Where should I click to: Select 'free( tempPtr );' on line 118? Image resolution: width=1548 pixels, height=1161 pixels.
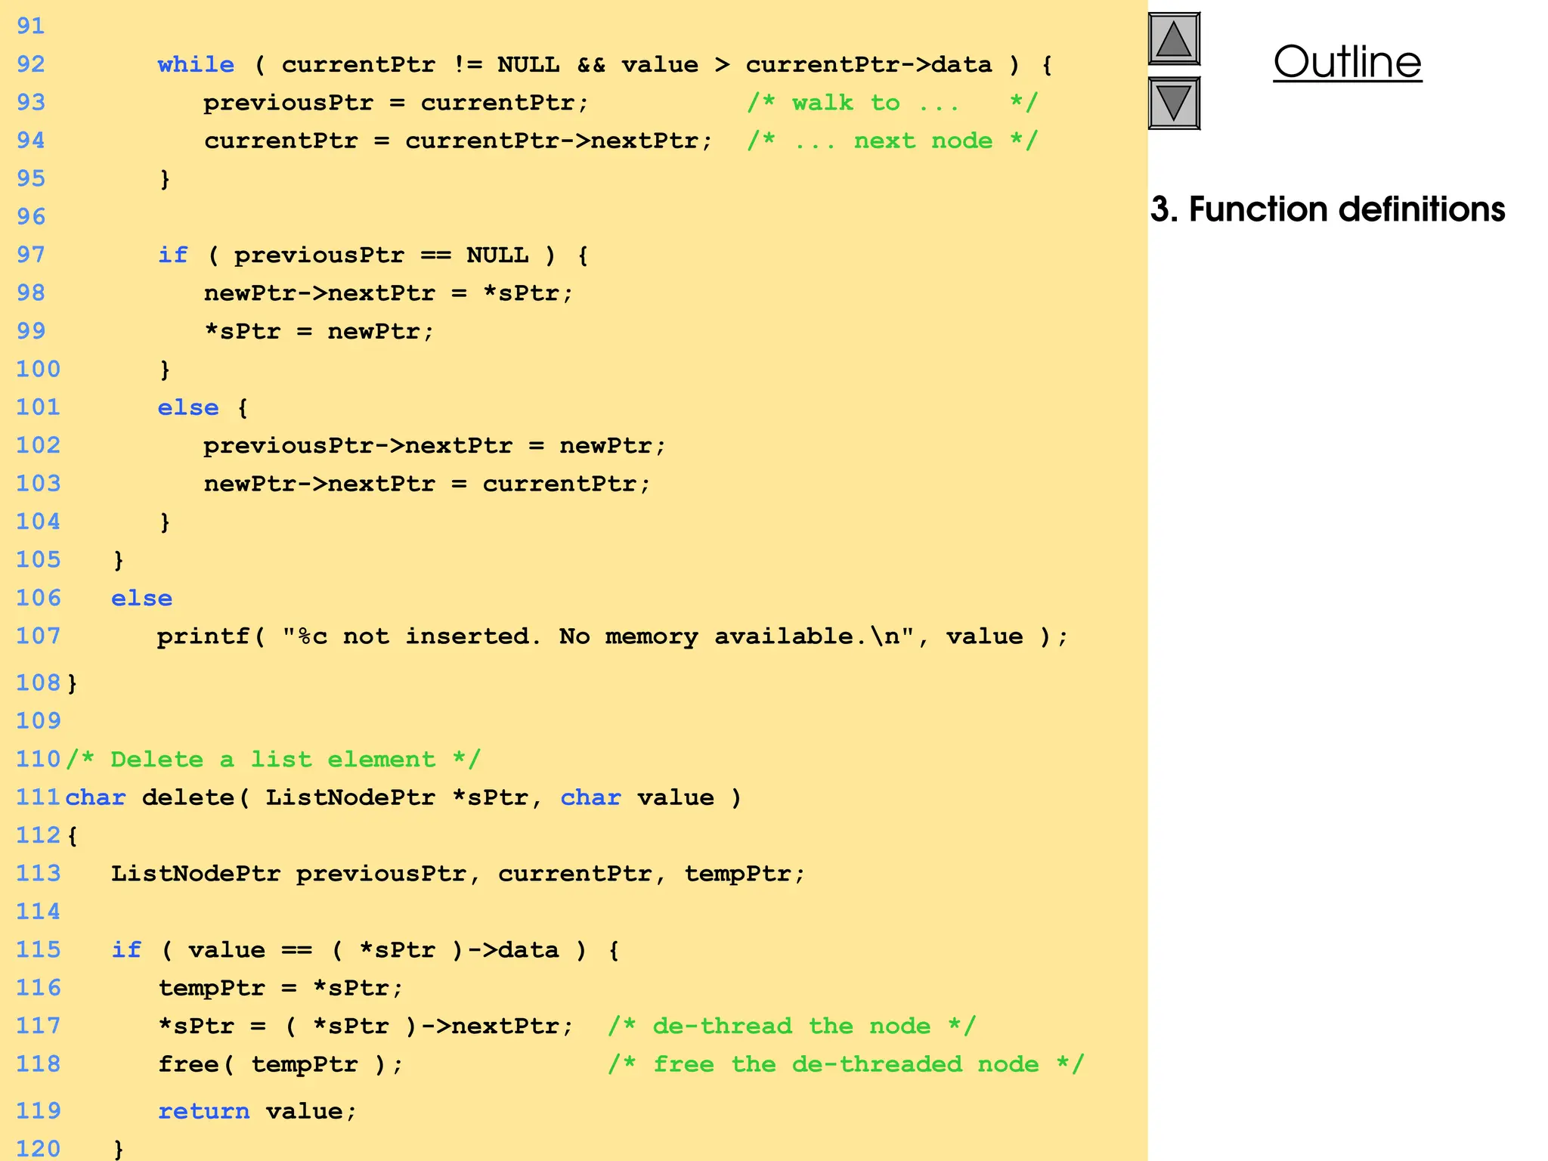coord(280,1064)
